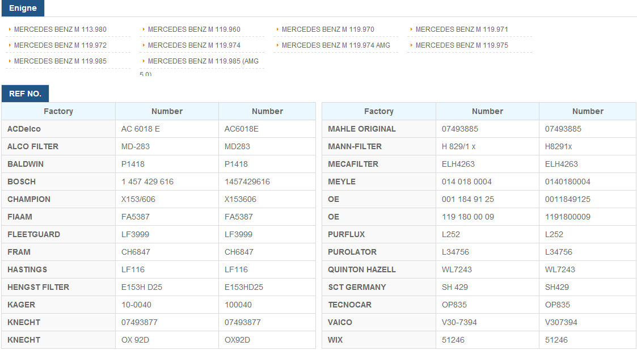Viewport: 637px width, 350px height.
Task: Open MERCEDES BENZ M 119.974 AMG link
Action: pos(336,45)
